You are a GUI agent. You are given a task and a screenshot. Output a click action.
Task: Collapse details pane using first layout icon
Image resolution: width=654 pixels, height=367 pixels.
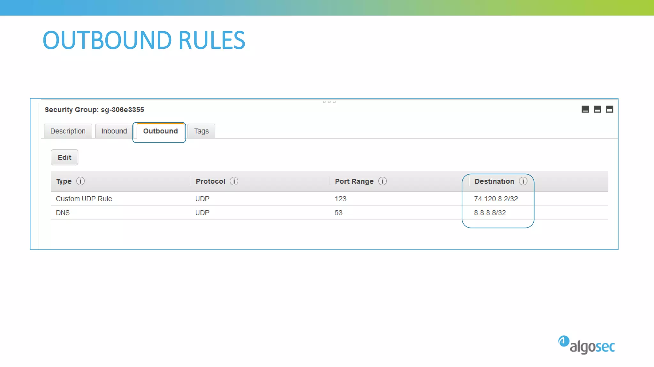pyautogui.click(x=585, y=109)
